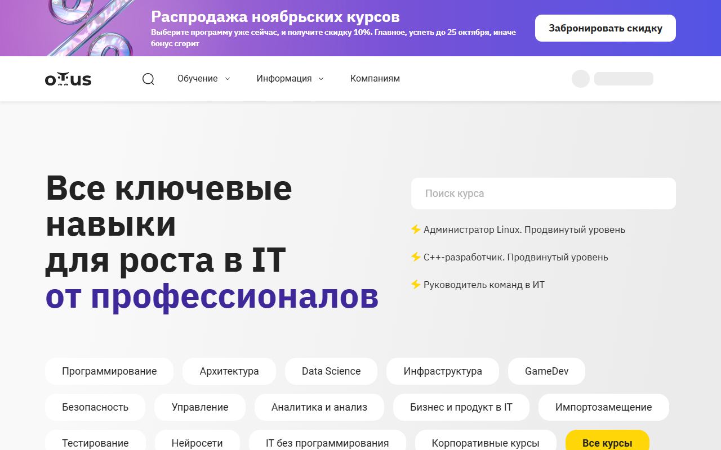
Task: Click the Забронировать скидку button
Action: 606,28
